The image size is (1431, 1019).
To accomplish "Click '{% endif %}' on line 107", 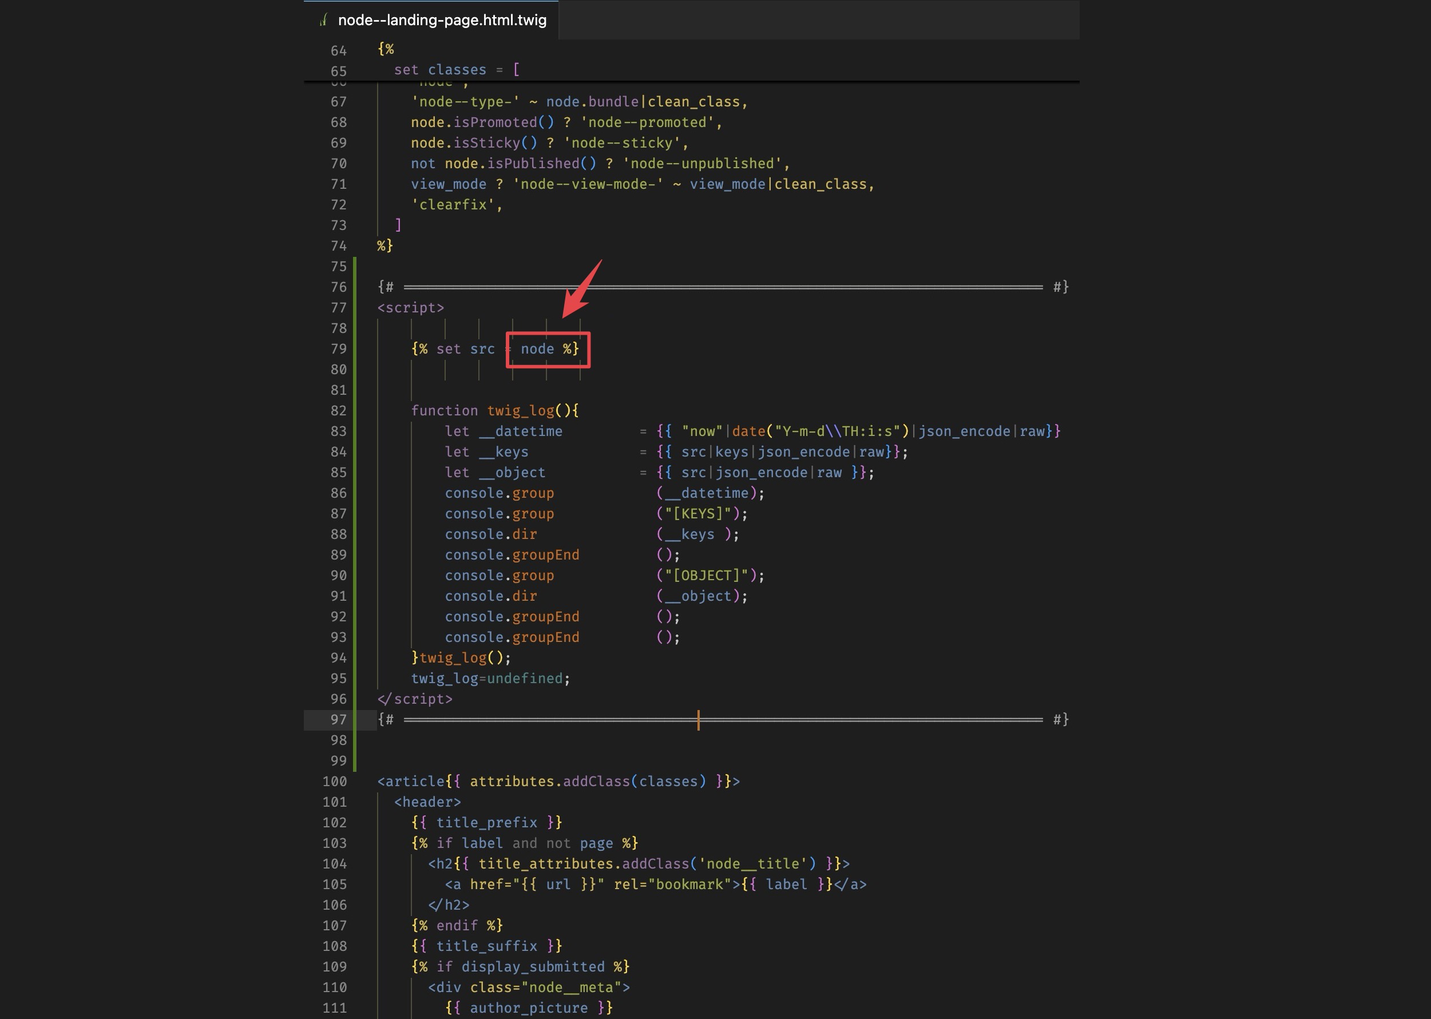I will (x=457, y=926).
